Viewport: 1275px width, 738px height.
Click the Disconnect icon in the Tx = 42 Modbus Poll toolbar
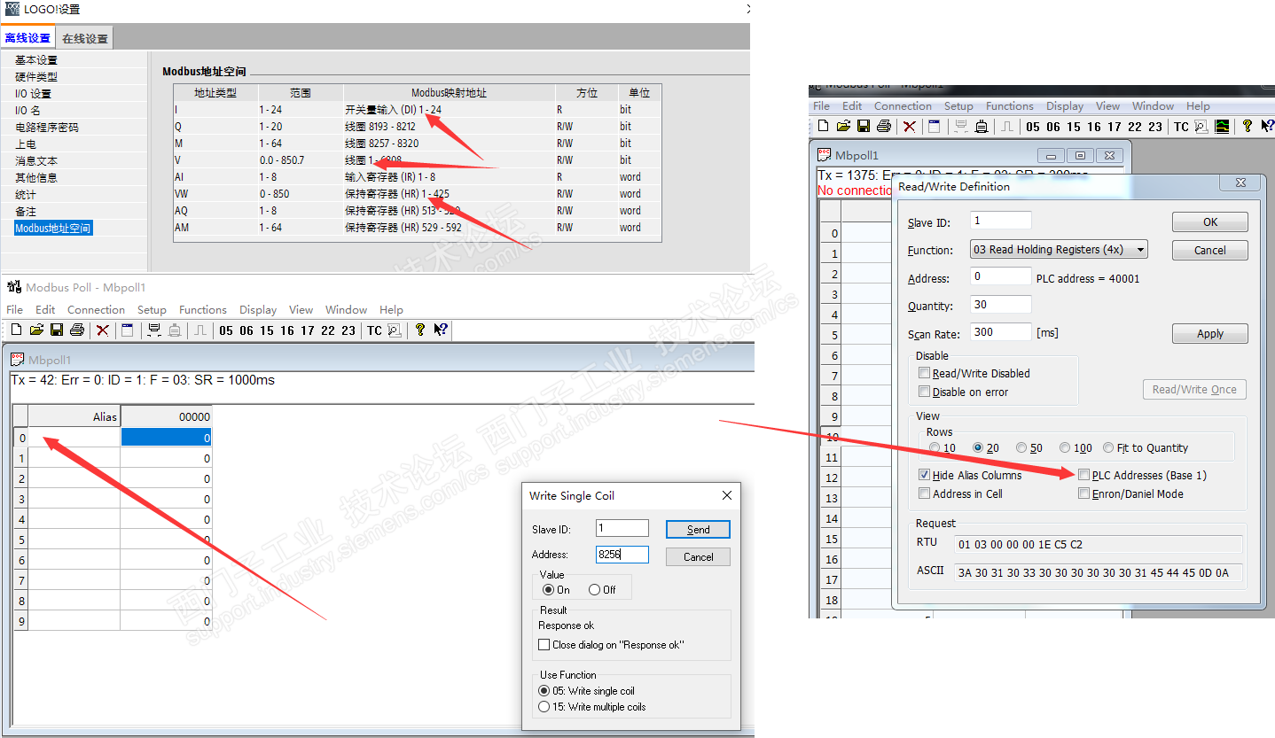[154, 330]
